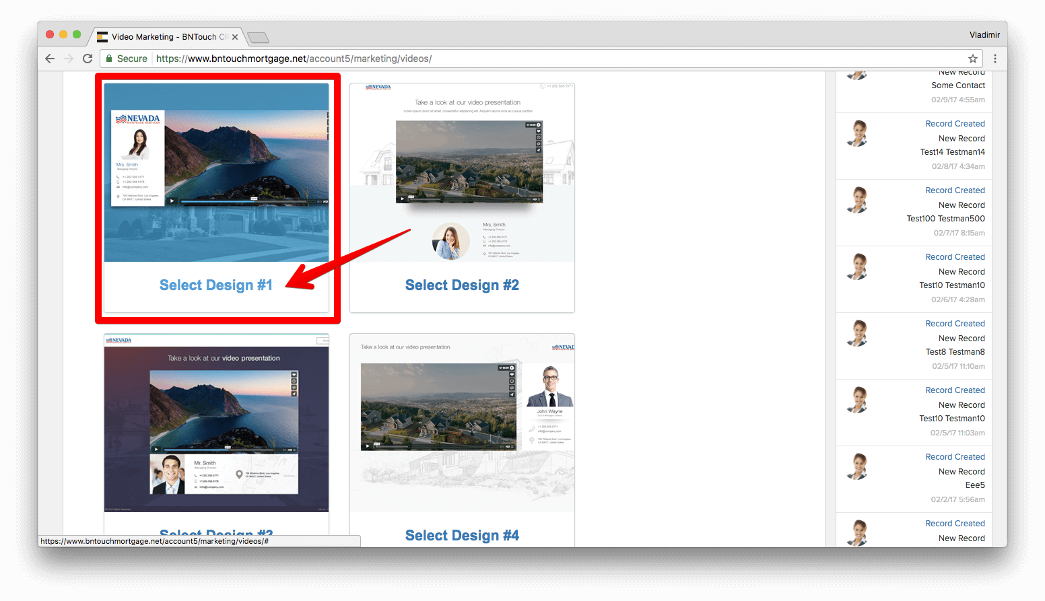Click the avatar beside Test8 Testman8 record
This screenshot has width=1045, height=601.
(858, 334)
